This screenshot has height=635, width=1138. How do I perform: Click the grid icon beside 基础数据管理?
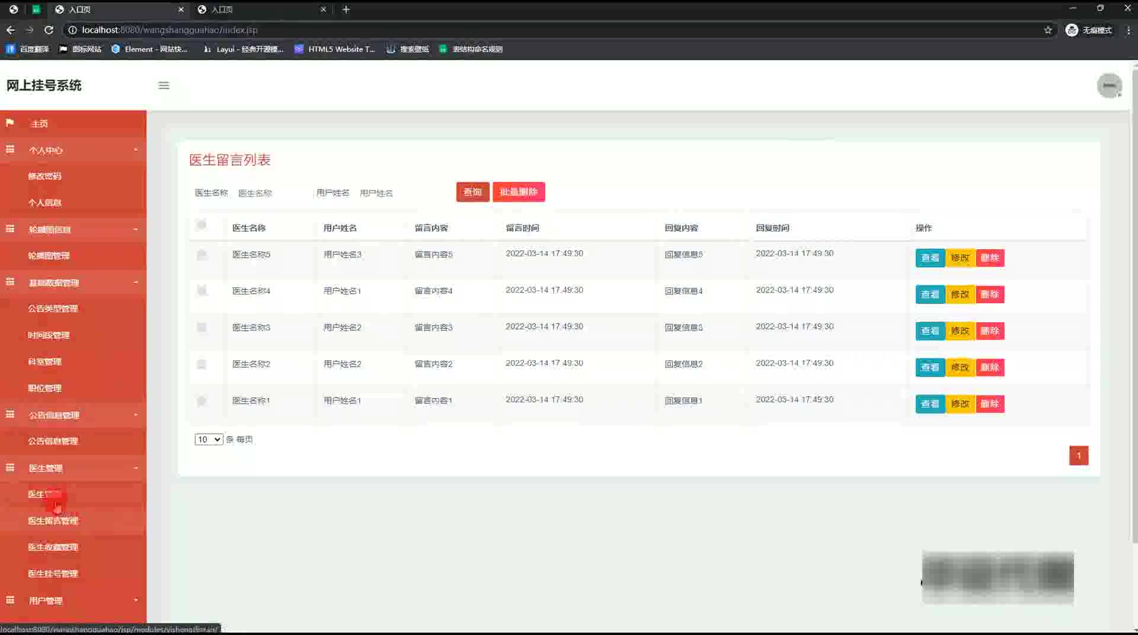coord(10,282)
